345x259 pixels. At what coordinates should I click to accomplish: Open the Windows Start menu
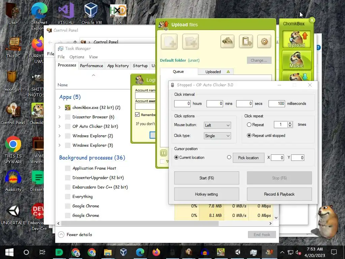pyautogui.click(x=9, y=252)
